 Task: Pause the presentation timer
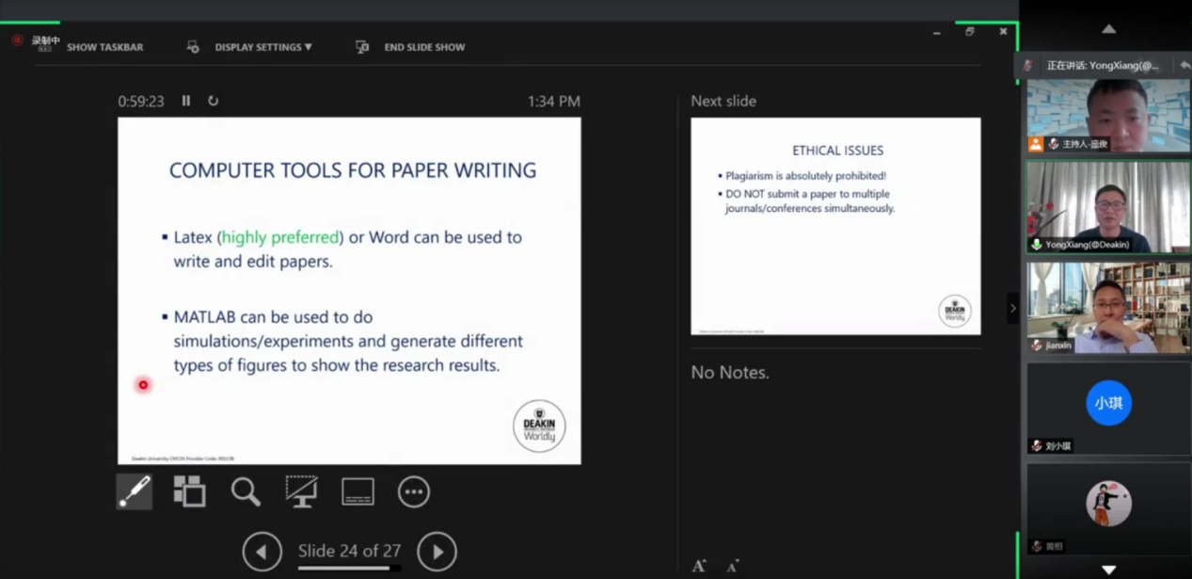186,101
